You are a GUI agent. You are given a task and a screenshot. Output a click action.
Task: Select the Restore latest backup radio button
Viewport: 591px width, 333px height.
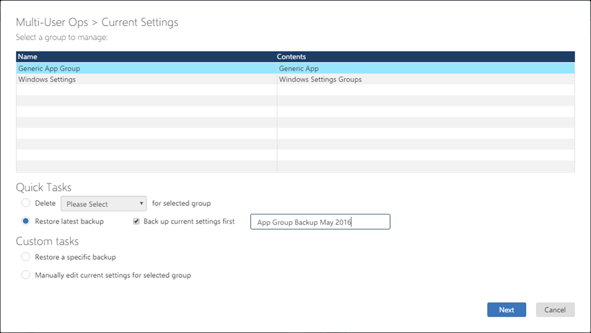(26, 221)
